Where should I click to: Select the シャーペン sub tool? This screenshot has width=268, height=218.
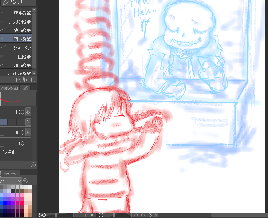click(x=16, y=48)
